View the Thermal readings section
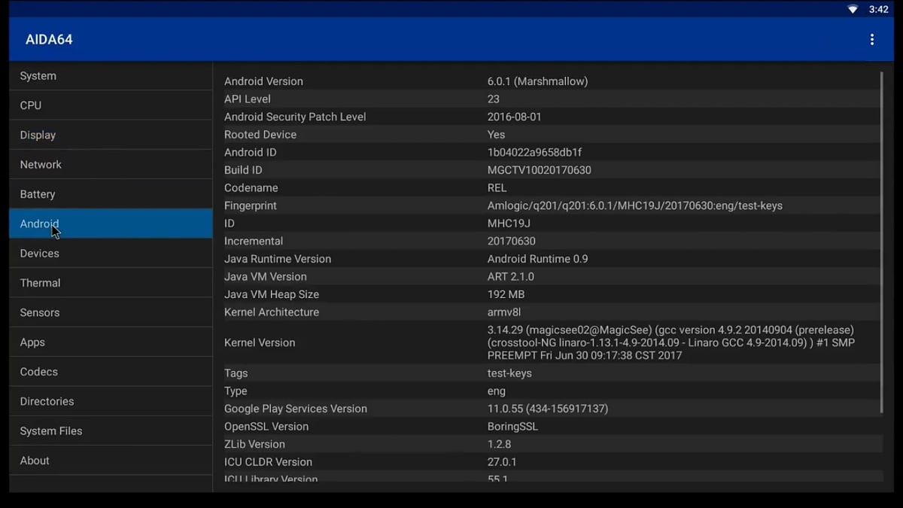The image size is (903, 508). tap(111, 283)
